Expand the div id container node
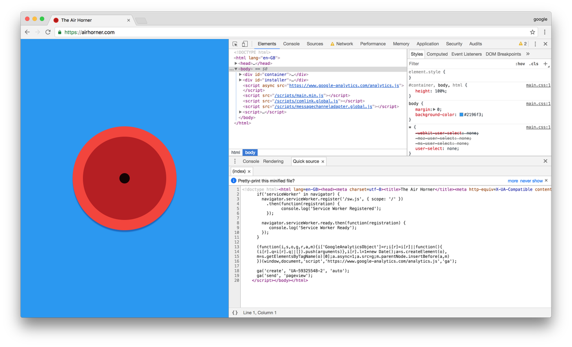The height and width of the screenshot is (347, 572). point(240,74)
